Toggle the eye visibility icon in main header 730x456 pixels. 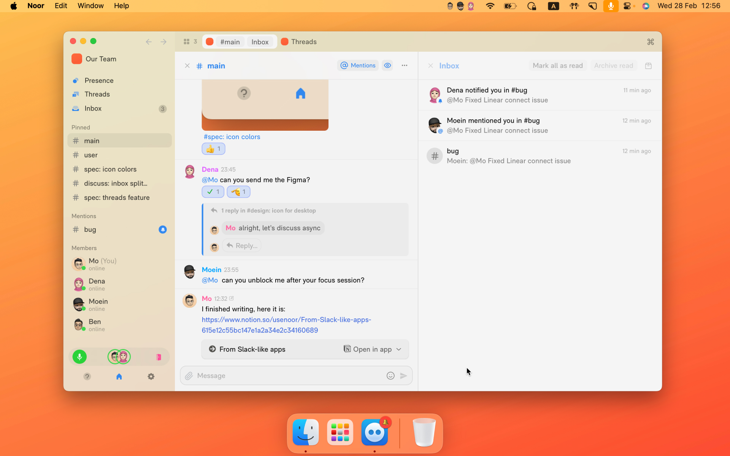387,65
